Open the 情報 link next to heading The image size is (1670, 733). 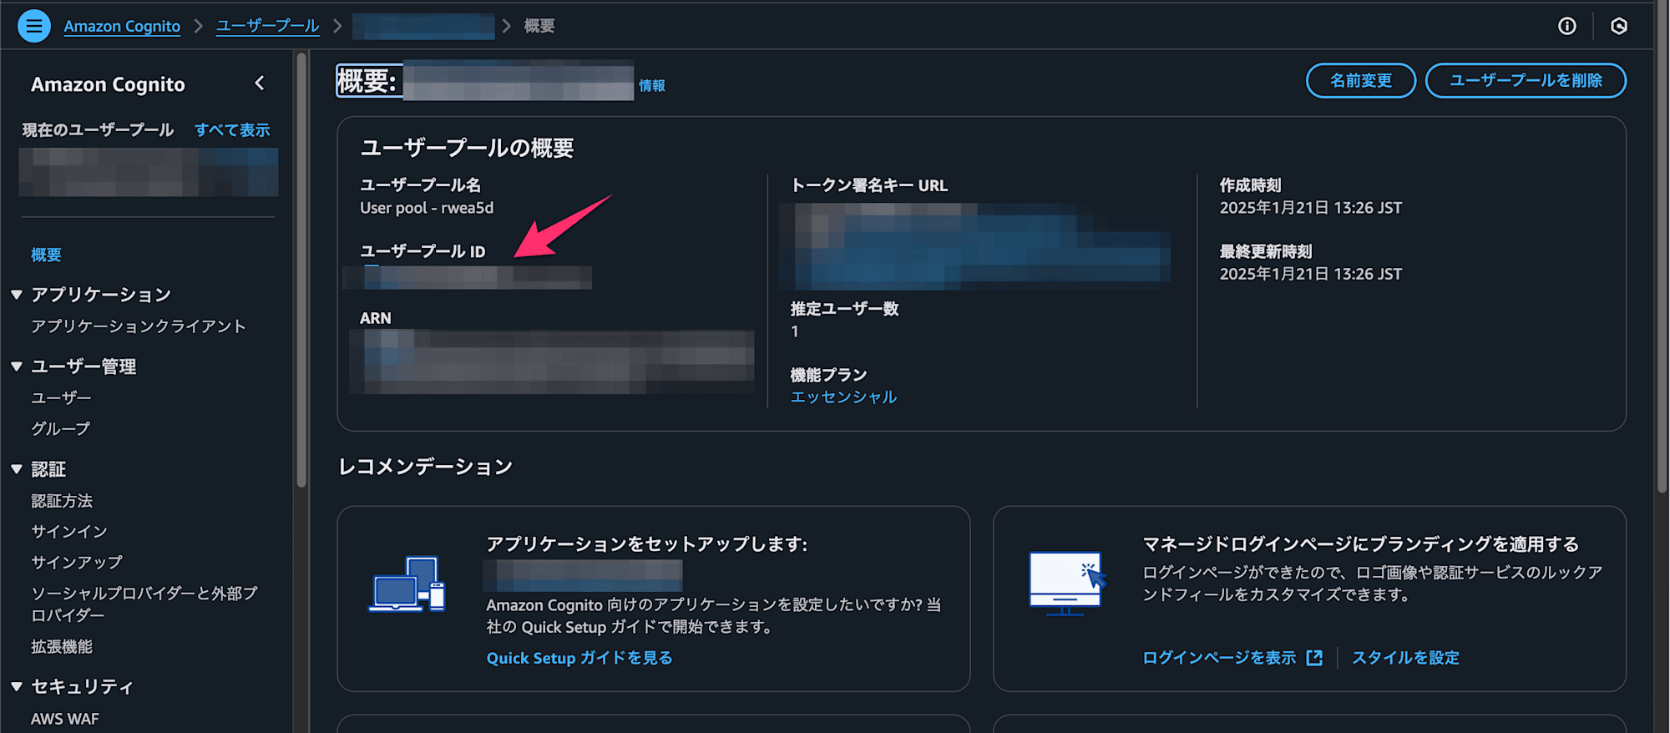652,85
